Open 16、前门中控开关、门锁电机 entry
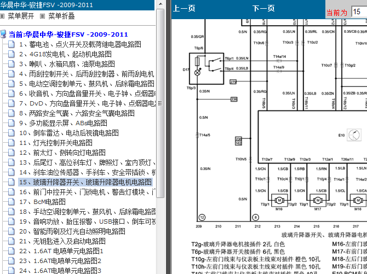This screenshot has width=367, height=274. pyautogui.click(x=87, y=192)
